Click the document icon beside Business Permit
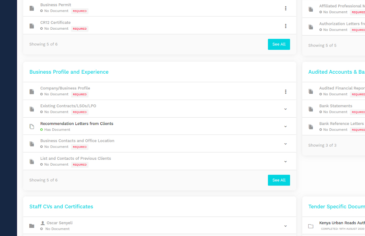 point(32,8)
